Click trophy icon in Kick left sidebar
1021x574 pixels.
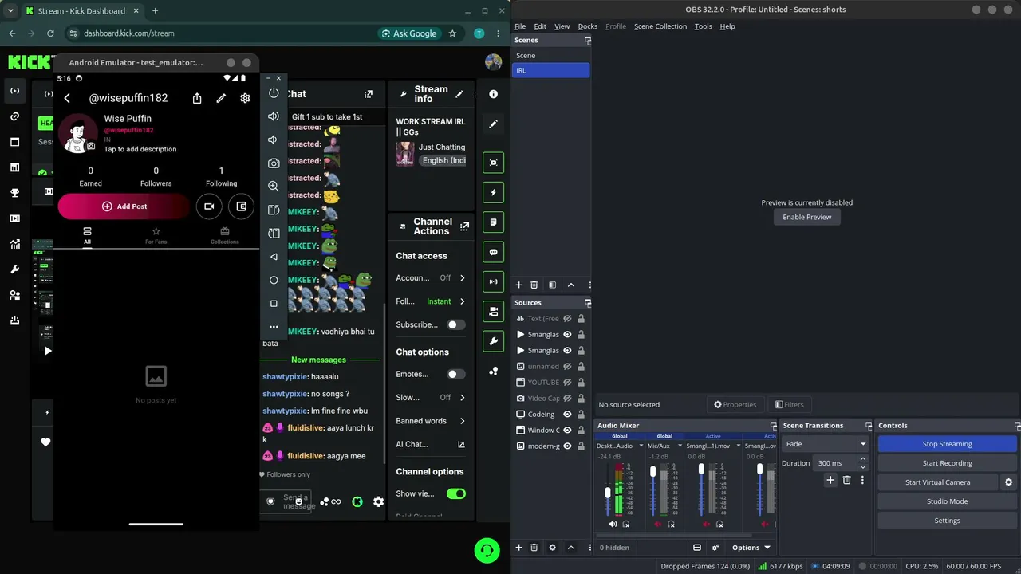pos(14,193)
